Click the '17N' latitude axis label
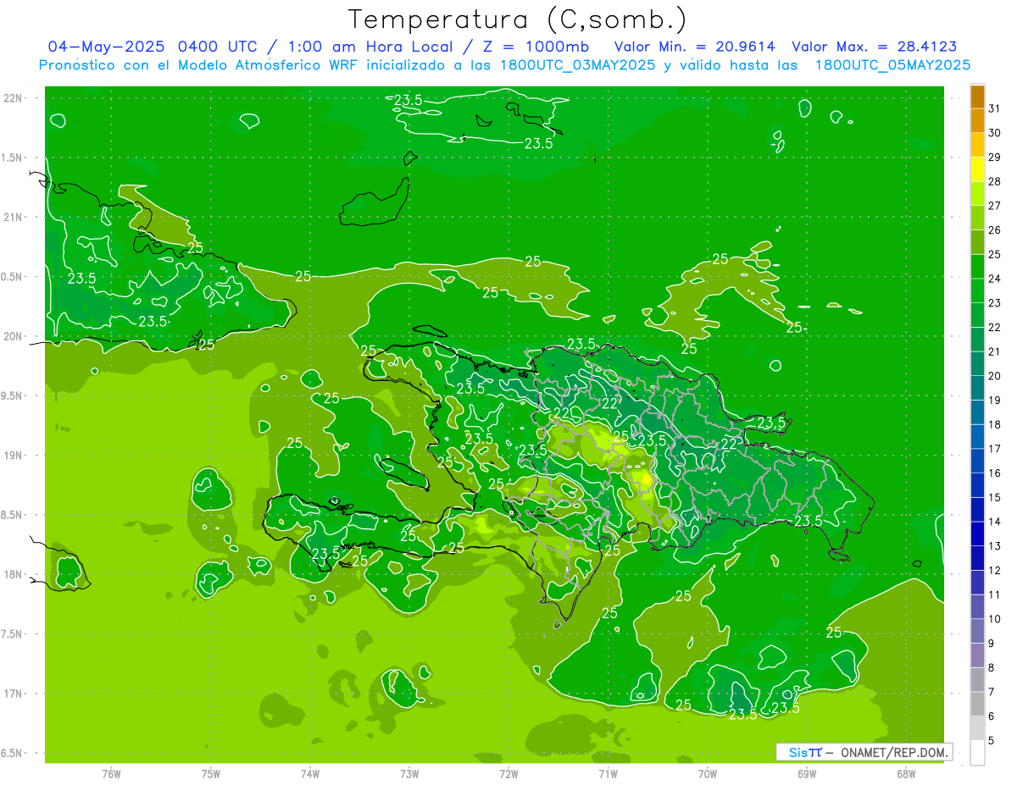 pyautogui.click(x=13, y=694)
